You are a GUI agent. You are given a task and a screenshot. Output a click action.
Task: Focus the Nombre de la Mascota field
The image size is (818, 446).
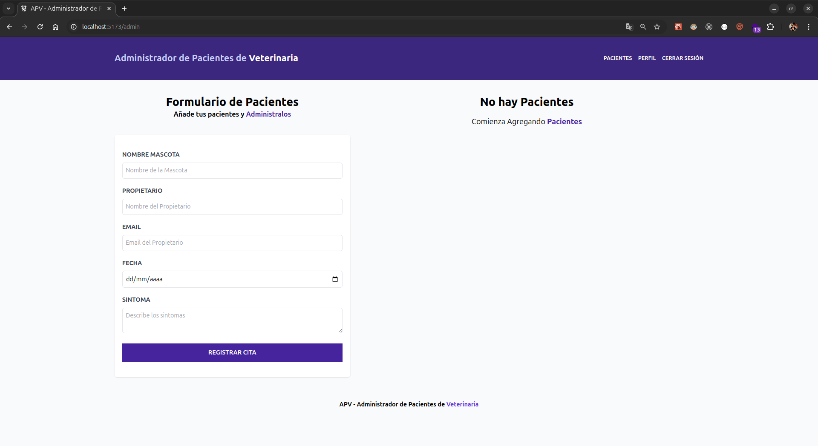(x=232, y=170)
